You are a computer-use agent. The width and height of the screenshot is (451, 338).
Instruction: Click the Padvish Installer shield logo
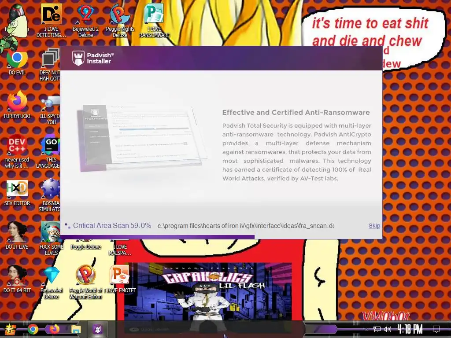[78, 58]
